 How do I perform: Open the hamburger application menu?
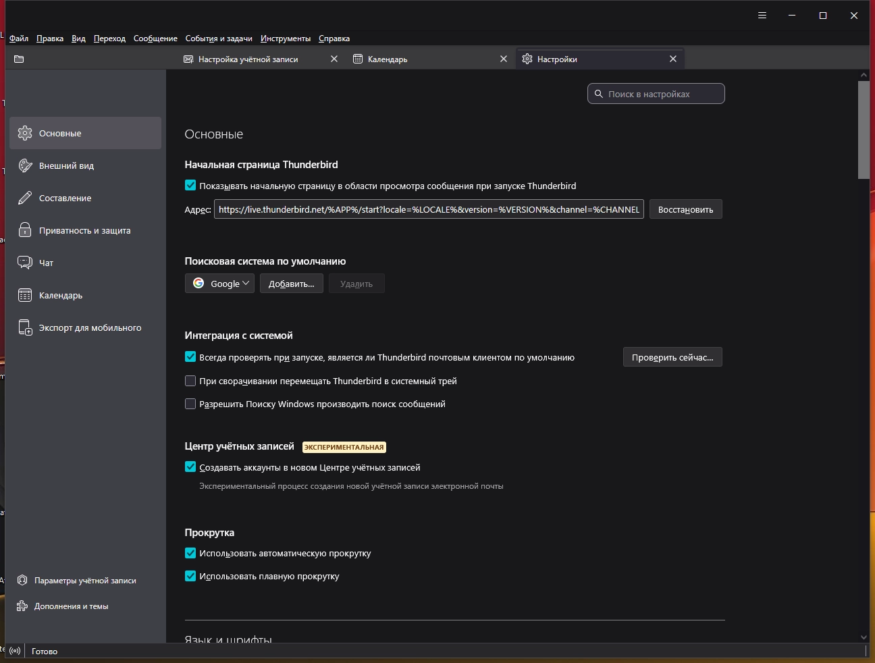762,16
